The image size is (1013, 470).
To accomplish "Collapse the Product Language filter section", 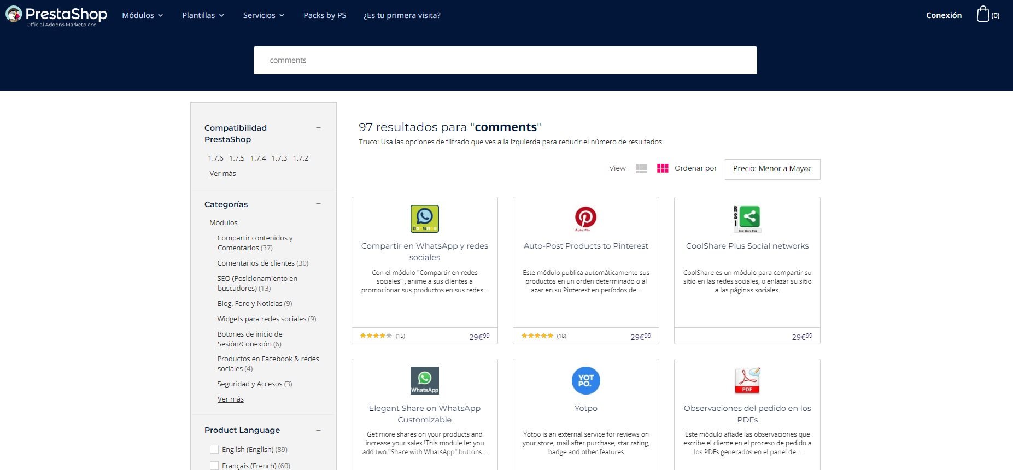I will click(318, 430).
